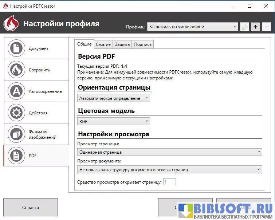Open the page view dropdown
Viewport: 275px width, 220px height.
(x=169, y=152)
